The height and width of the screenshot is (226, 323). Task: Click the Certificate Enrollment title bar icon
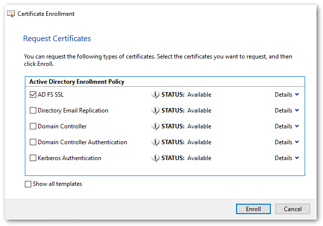click(10, 14)
